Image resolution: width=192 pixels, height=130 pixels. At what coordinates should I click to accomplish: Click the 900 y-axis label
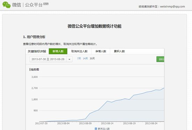click(x=36, y=110)
